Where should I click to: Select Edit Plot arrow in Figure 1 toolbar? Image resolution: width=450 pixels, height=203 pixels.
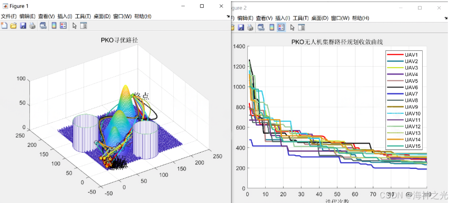coord(75,26)
